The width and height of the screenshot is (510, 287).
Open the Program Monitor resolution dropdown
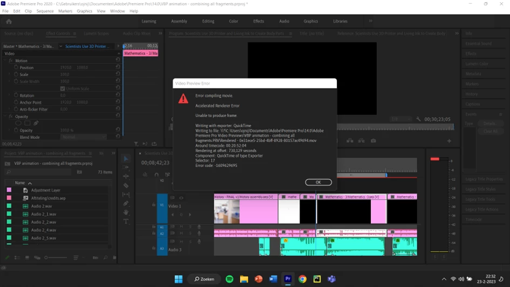(x=402, y=119)
